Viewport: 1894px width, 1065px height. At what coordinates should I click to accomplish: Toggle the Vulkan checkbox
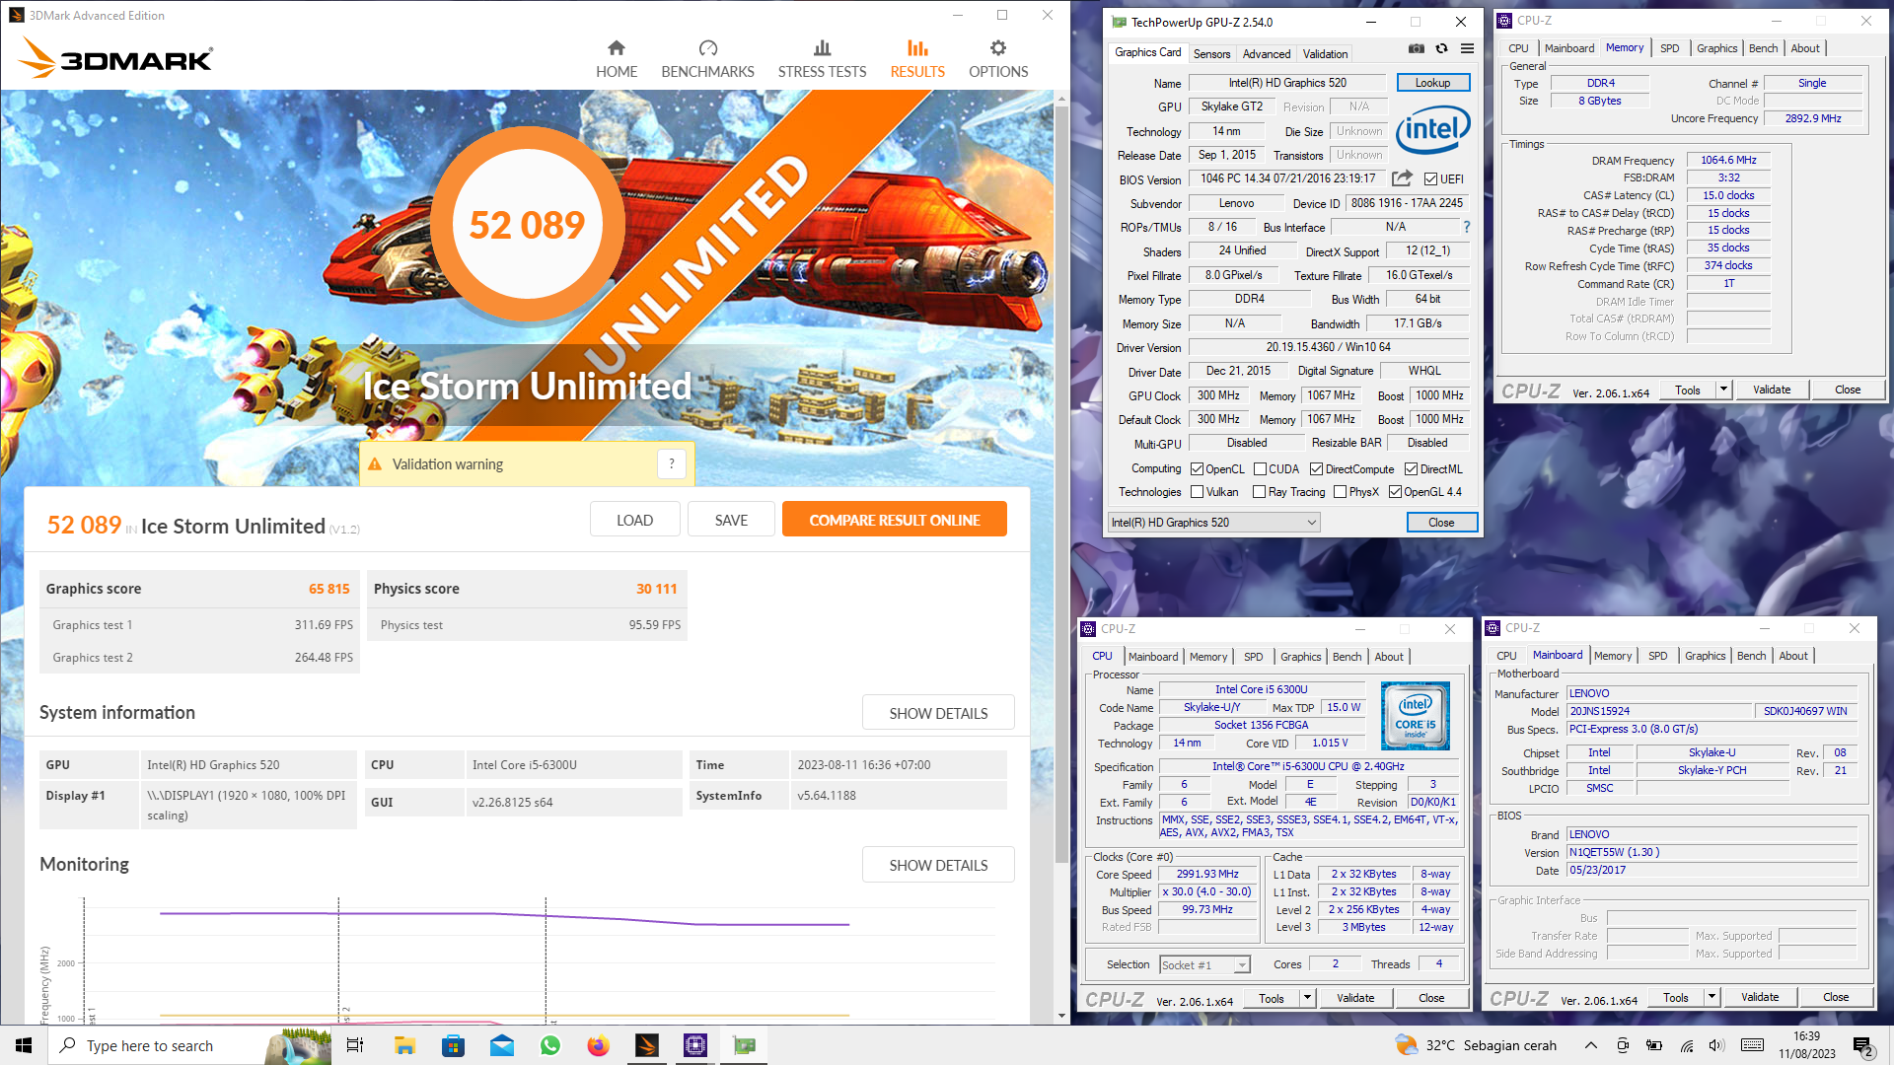point(1197,492)
